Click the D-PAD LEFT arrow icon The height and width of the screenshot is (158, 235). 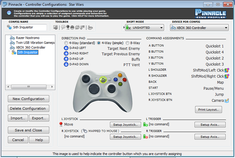[66, 48]
